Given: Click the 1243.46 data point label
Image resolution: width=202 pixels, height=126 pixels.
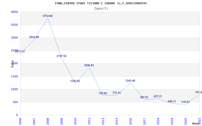Looking at the screenshot, I should [x=130, y=81].
